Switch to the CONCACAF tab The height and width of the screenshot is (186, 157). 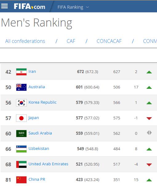pos(109,41)
